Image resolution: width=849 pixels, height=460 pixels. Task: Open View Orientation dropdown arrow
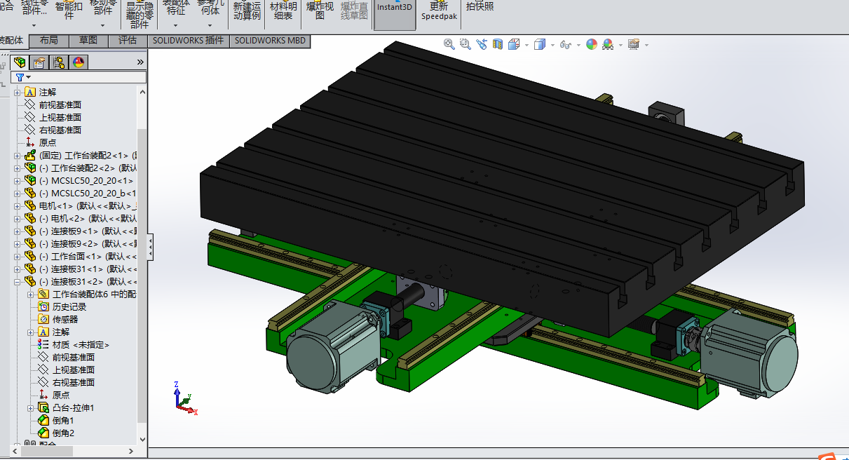526,45
